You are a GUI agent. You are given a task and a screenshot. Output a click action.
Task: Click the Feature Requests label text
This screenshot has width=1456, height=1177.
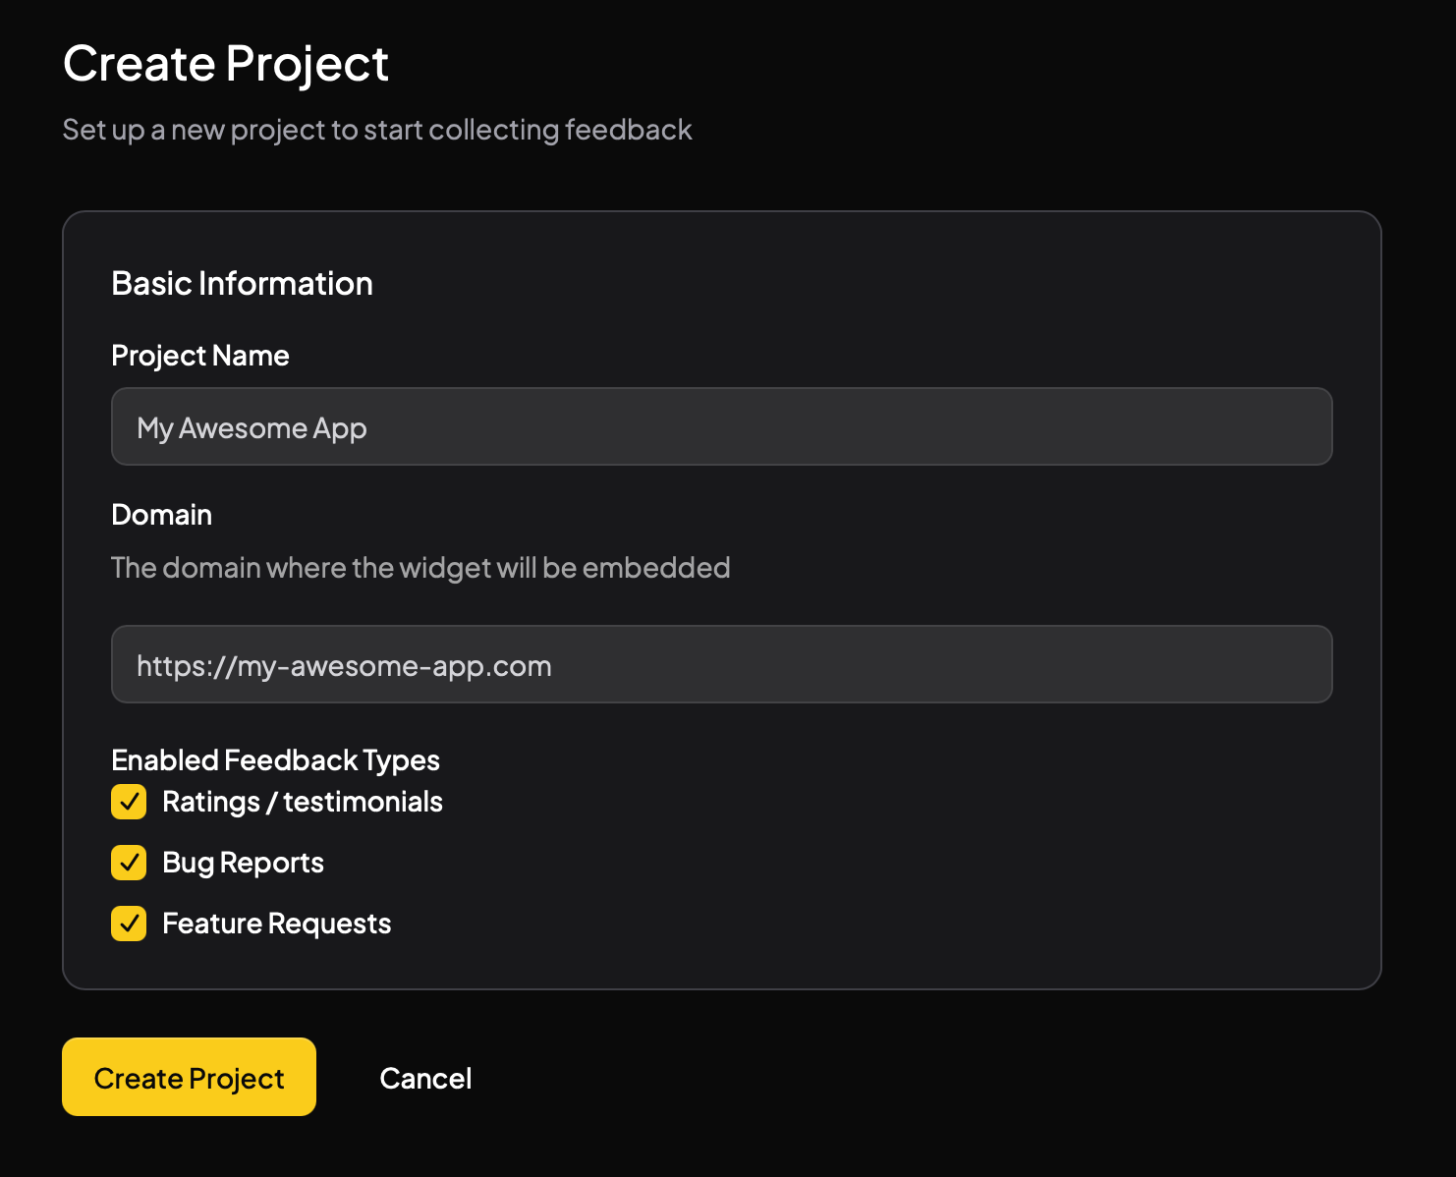pyautogui.click(x=276, y=924)
